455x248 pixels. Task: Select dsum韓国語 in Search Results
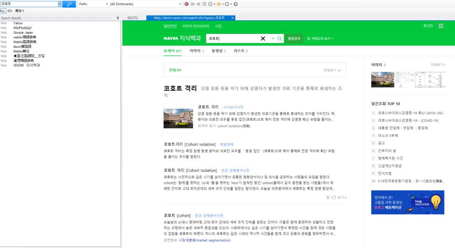tap(22, 46)
